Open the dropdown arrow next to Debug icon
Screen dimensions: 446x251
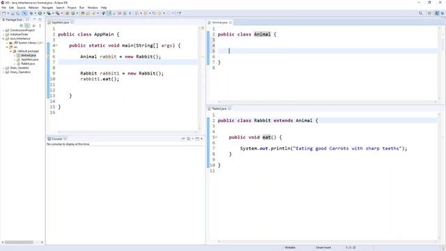(x=36, y=13)
